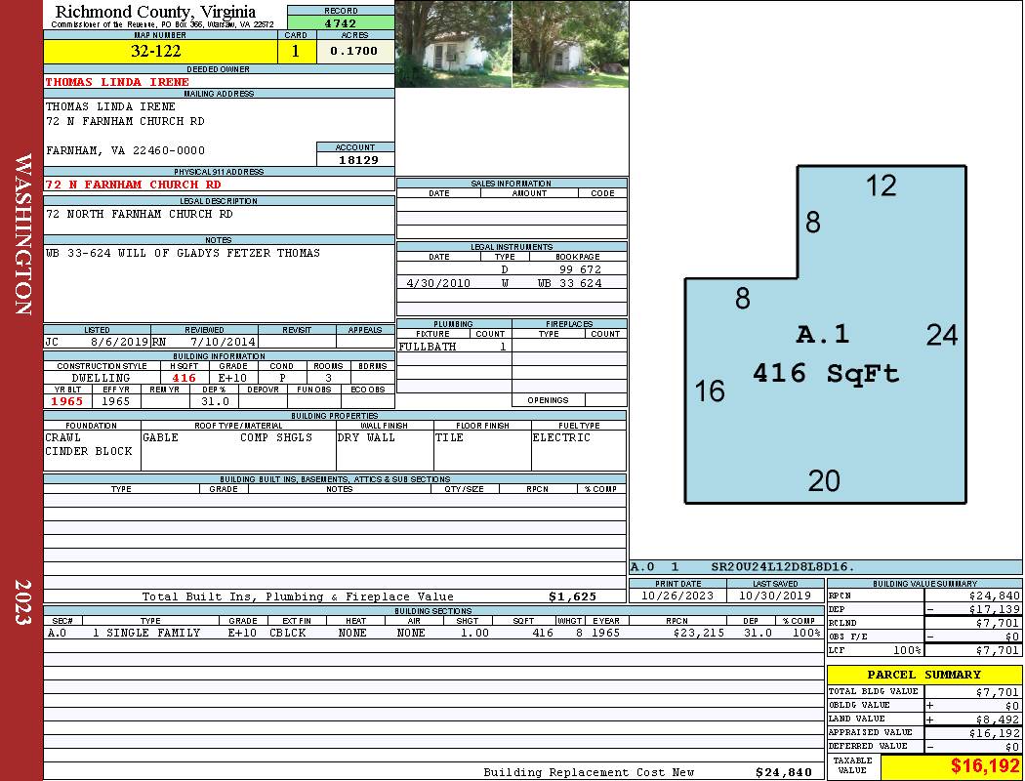Click deeded owner THOMAS LINDA IRENE
The width and height of the screenshot is (1025, 781).
click(x=117, y=82)
